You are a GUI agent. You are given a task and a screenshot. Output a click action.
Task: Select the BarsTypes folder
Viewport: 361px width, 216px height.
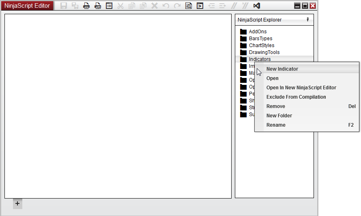point(261,39)
